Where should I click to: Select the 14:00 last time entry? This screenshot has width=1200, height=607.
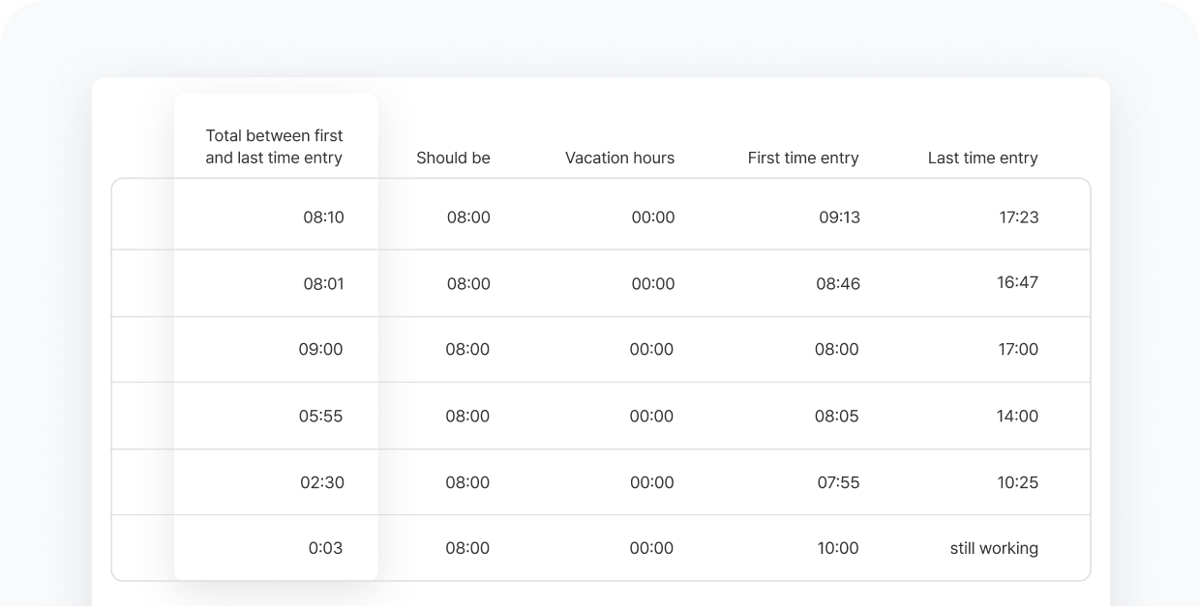pyautogui.click(x=1017, y=417)
